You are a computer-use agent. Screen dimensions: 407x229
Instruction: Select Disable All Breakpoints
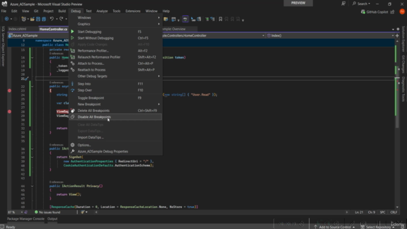(116, 117)
